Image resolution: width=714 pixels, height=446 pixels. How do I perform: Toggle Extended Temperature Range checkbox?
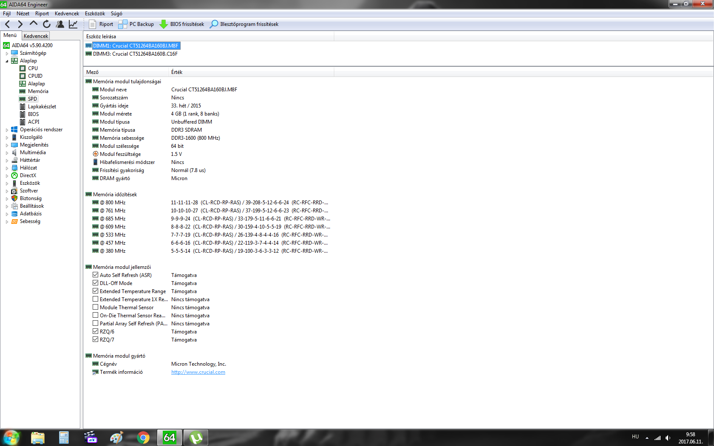click(95, 291)
